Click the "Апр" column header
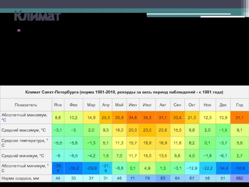 pyautogui.click(x=106, y=105)
